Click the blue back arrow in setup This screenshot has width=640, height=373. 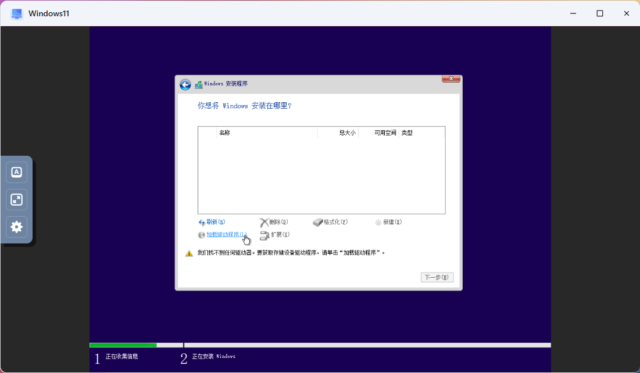pos(185,84)
